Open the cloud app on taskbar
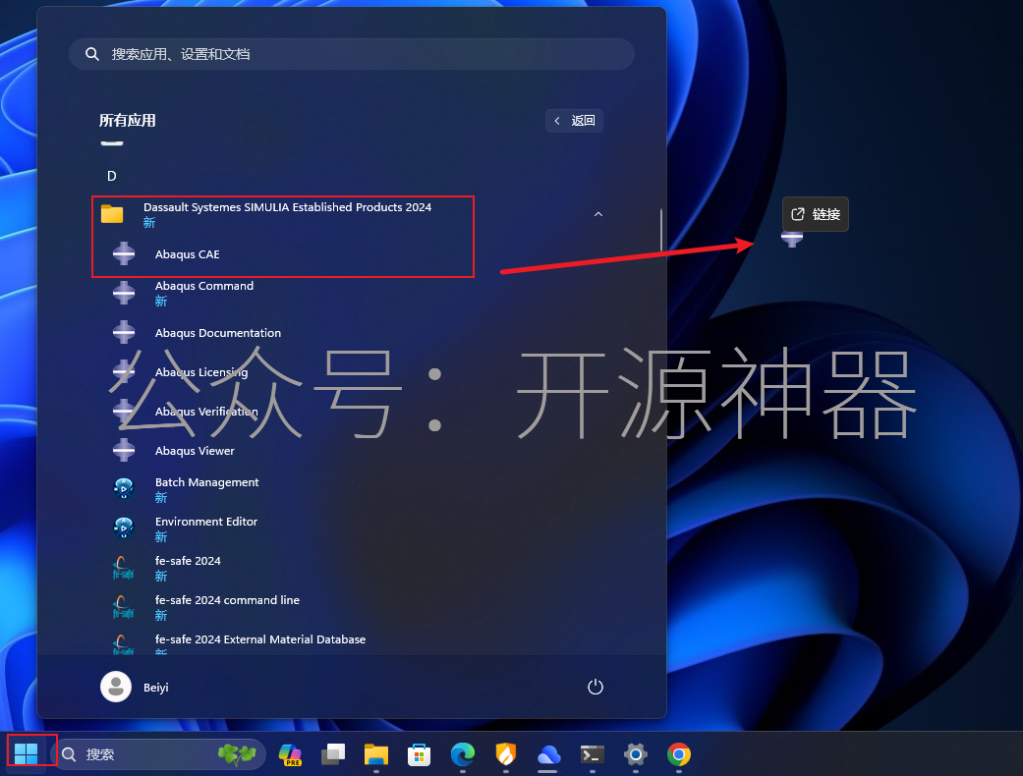 tap(548, 754)
